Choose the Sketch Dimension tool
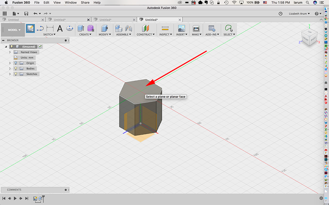 pos(50,29)
